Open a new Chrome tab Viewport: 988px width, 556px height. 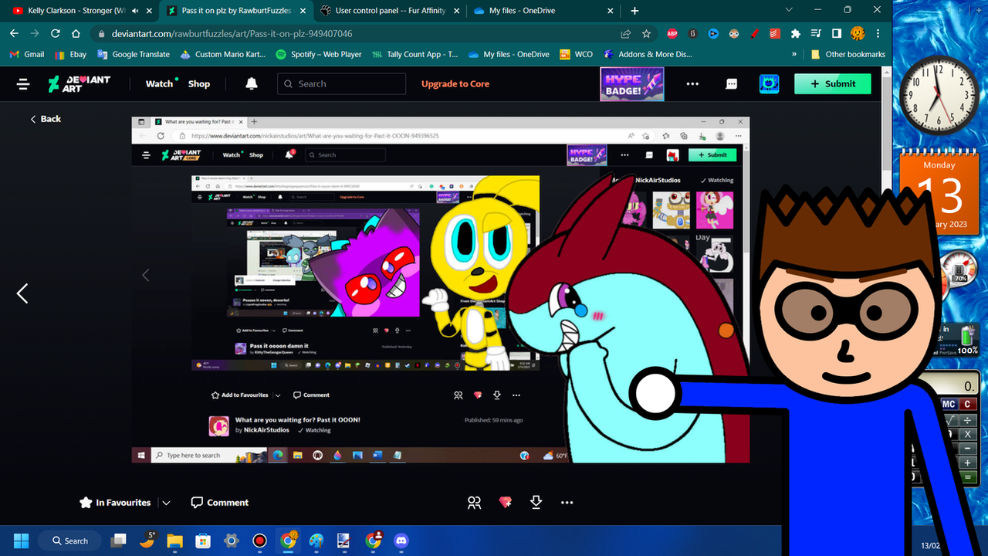(x=634, y=11)
